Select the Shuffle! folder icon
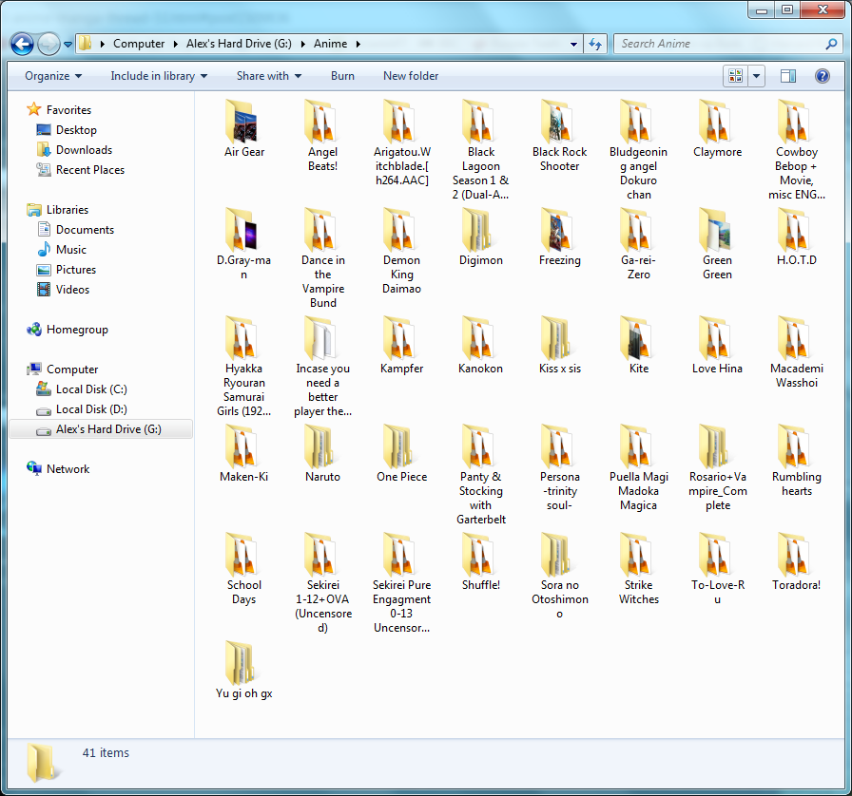852x796 pixels. (x=477, y=554)
